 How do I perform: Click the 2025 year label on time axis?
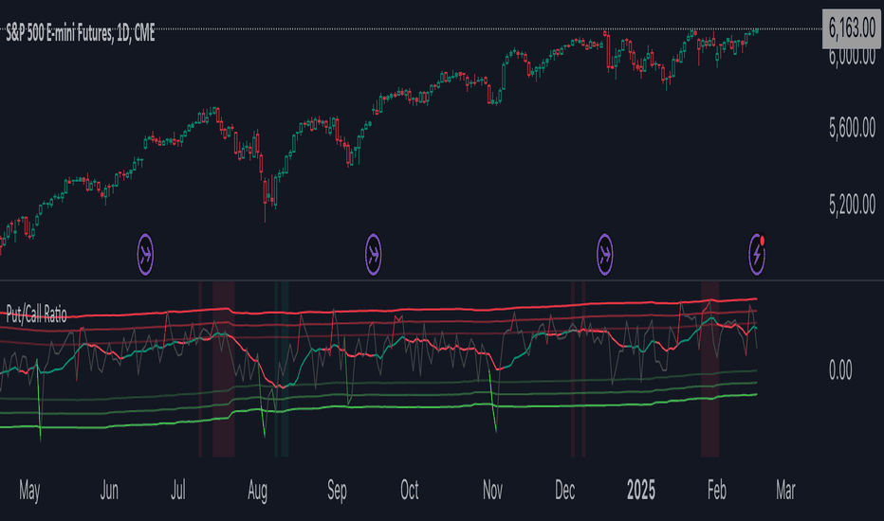(x=641, y=491)
